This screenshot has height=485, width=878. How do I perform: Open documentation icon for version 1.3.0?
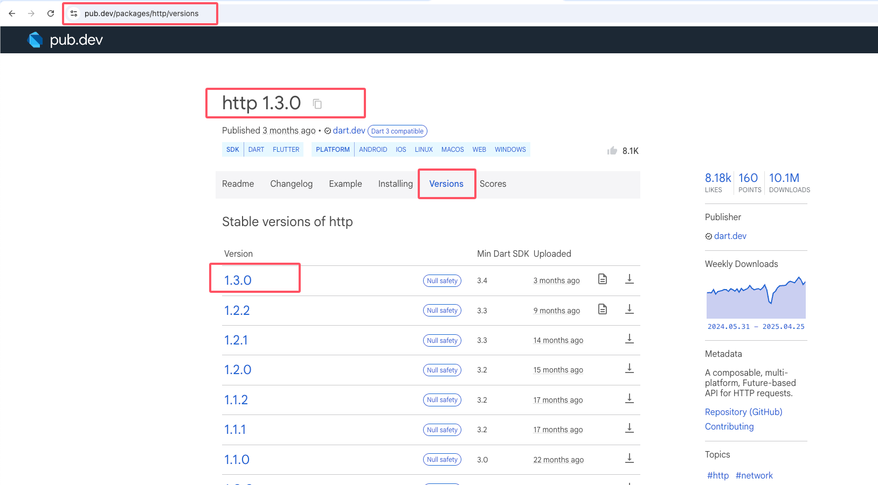coord(603,279)
